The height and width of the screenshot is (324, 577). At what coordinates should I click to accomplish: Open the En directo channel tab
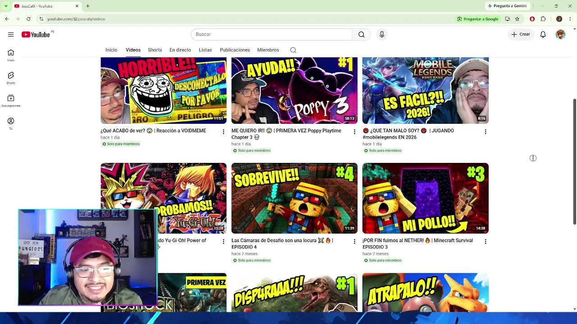click(x=180, y=50)
